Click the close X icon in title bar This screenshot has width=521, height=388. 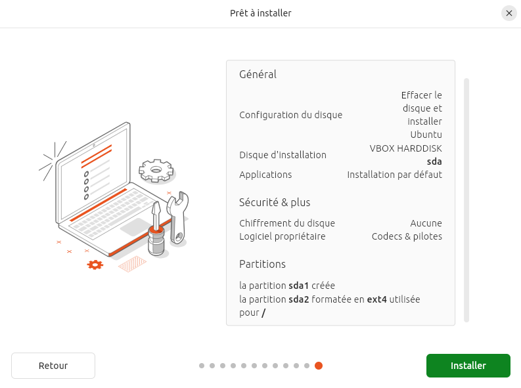coord(509,13)
